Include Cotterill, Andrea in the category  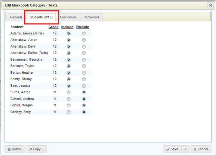coord(69,99)
